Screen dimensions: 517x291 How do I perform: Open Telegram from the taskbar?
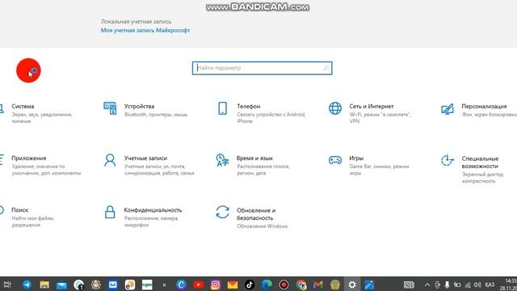(27, 285)
